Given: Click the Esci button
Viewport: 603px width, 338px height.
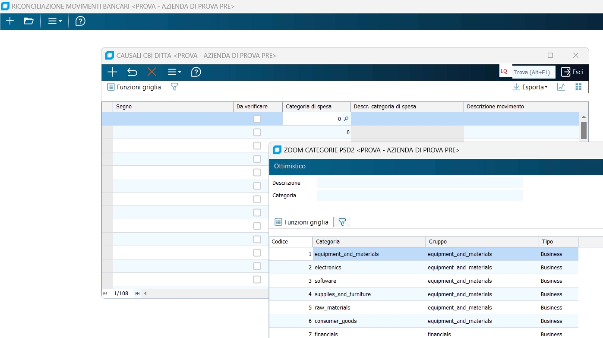Looking at the screenshot, I should [x=572, y=72].
